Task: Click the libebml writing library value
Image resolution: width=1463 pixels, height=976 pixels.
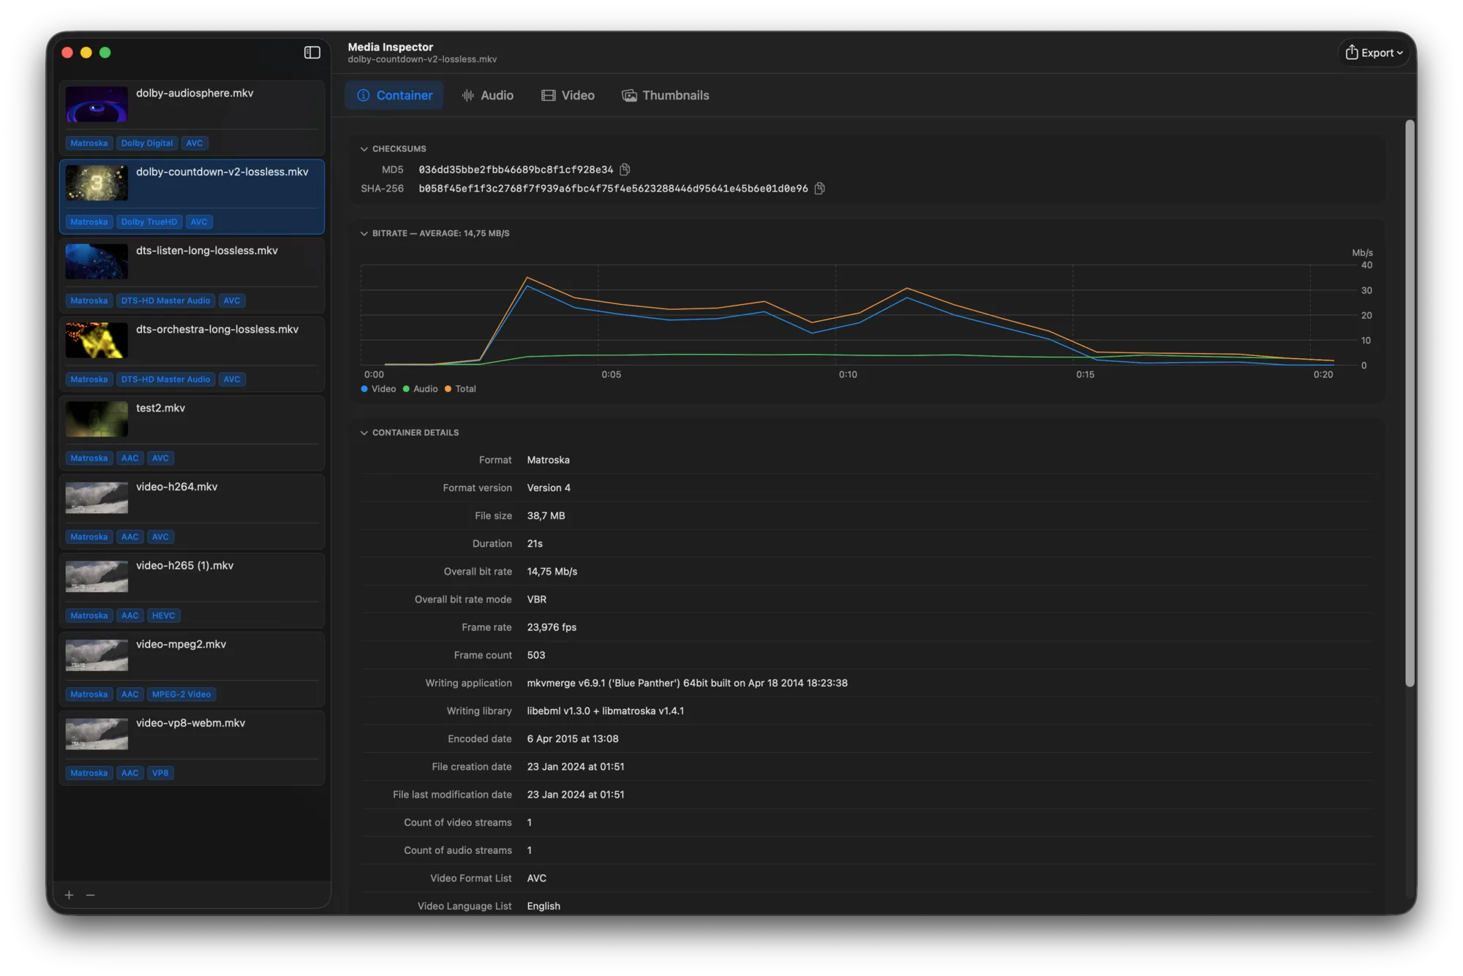Action: tap(606, 711)
